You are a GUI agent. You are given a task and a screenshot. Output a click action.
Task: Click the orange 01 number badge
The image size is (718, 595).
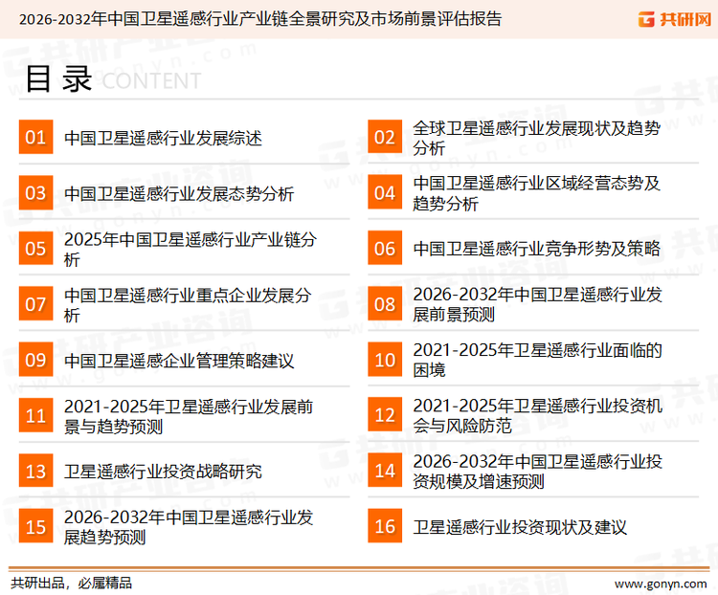tap(35, 137)
